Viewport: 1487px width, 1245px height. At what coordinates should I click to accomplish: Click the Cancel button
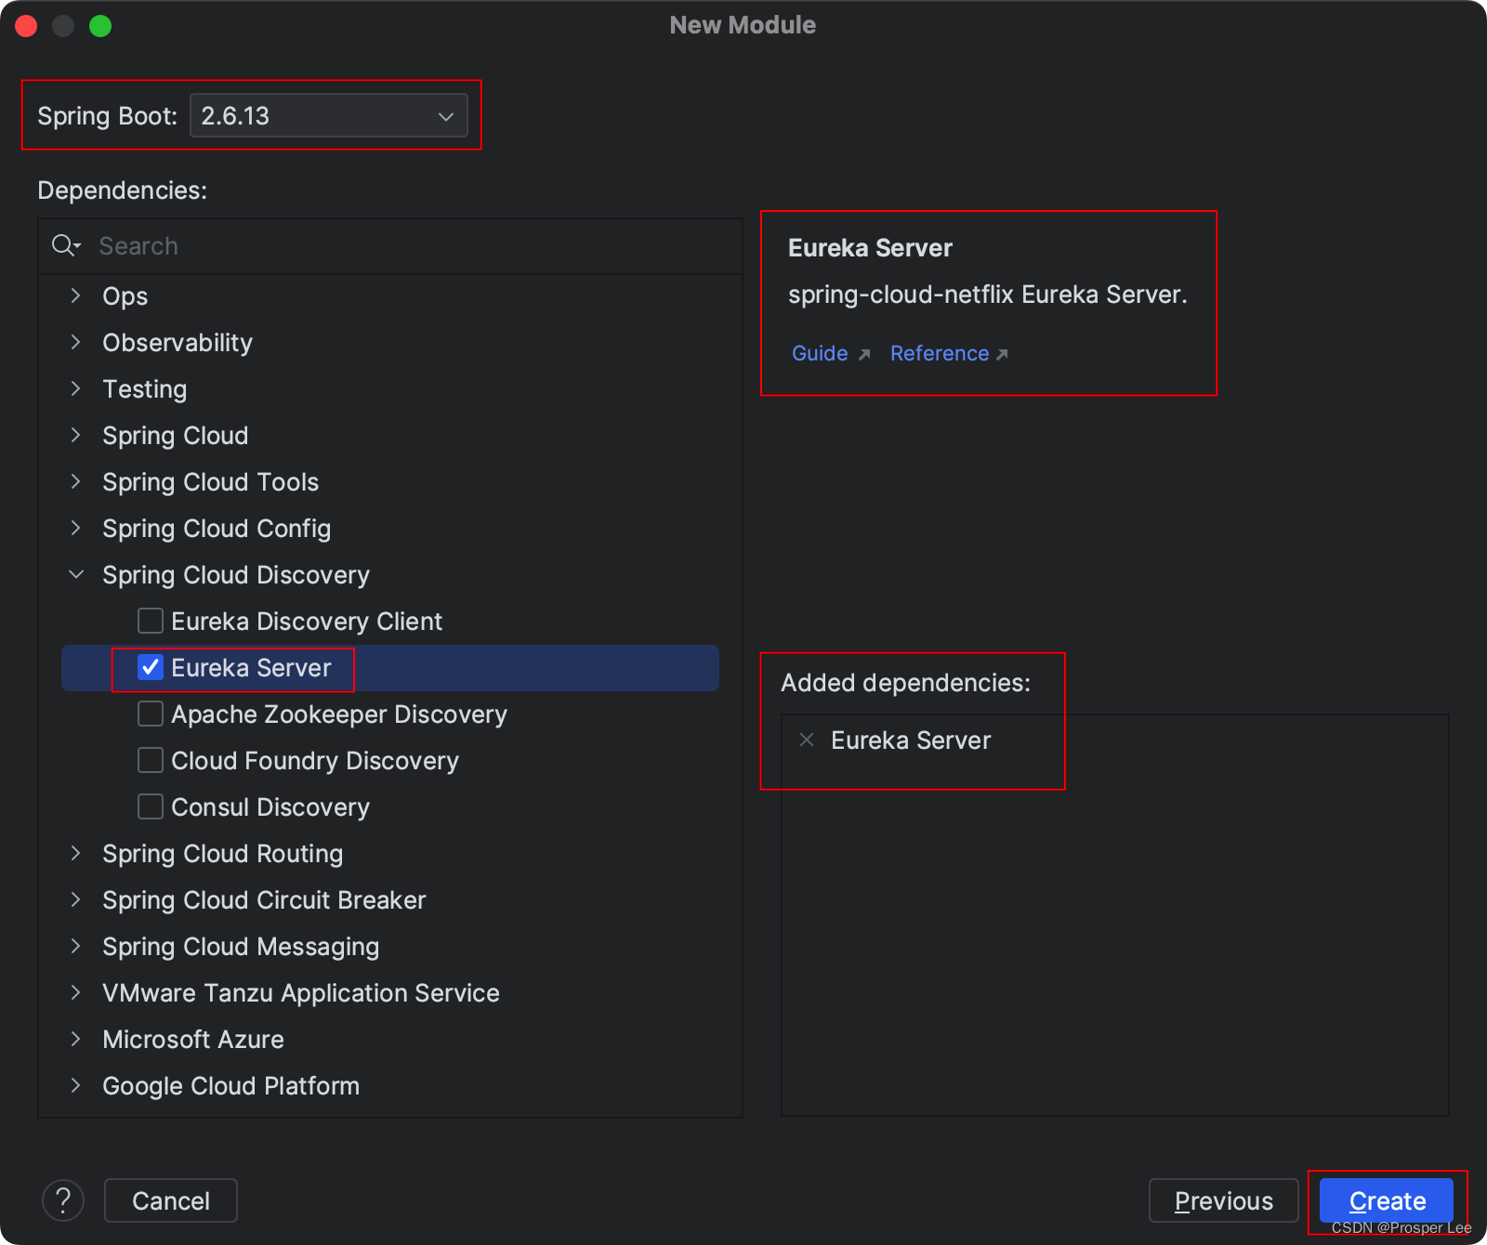171,1200
